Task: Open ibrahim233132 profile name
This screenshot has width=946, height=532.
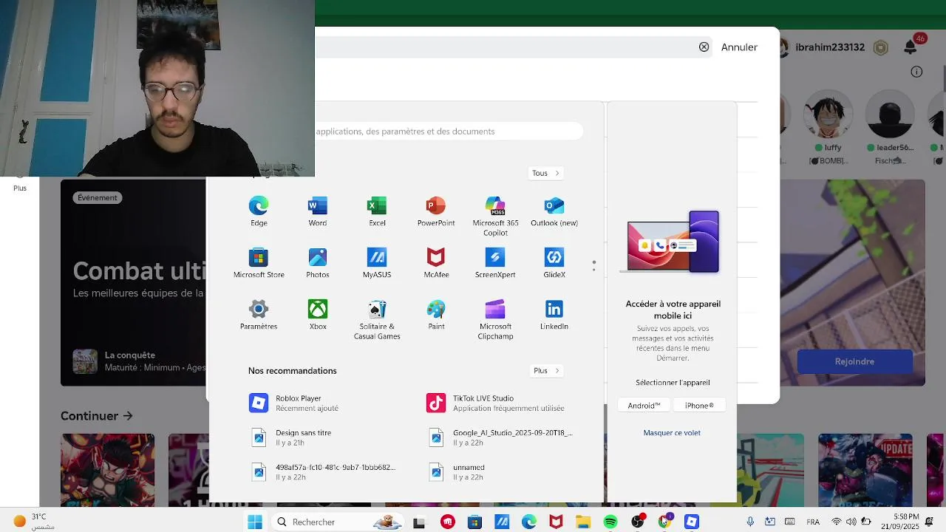Action: tap(830, 47)
